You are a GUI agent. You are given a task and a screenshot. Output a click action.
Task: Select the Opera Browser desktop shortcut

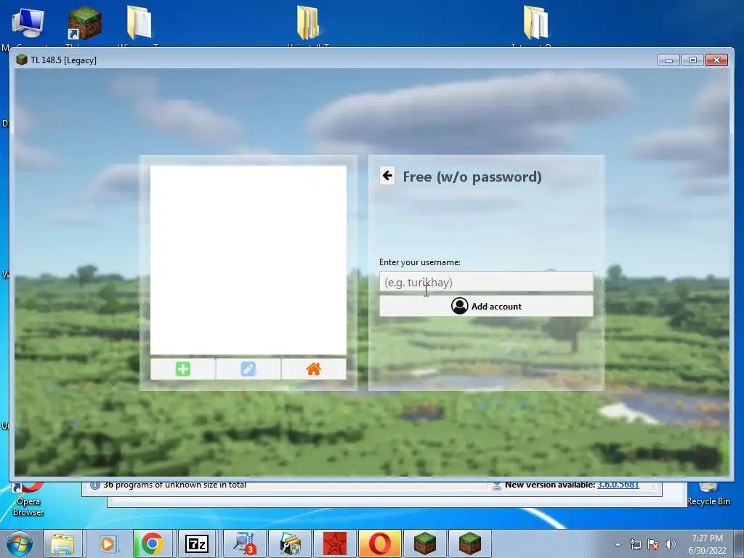tap(28, 499)
